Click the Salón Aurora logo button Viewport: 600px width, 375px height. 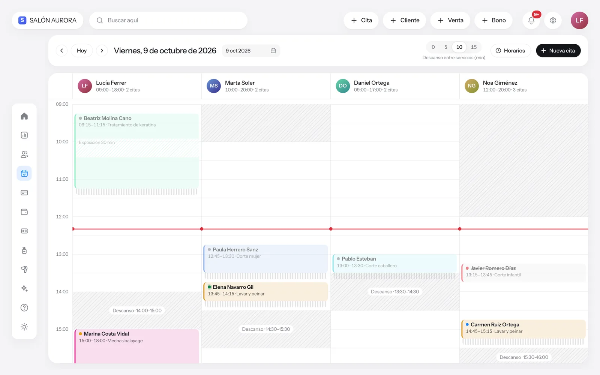48,20
